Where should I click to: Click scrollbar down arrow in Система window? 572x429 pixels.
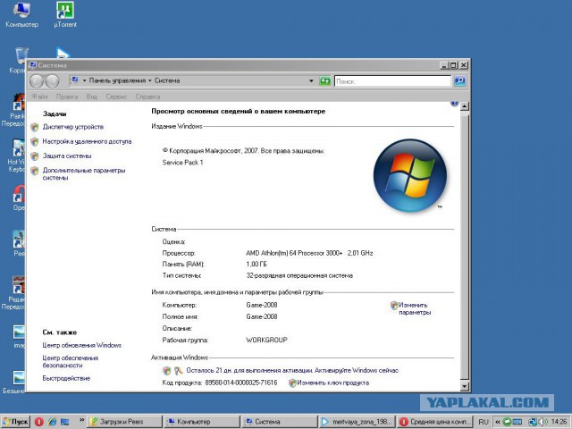465,385
